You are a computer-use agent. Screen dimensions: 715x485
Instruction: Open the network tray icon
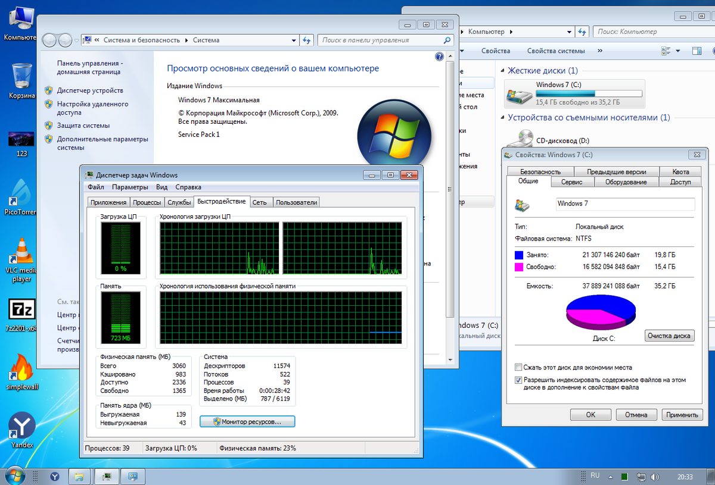641,477
